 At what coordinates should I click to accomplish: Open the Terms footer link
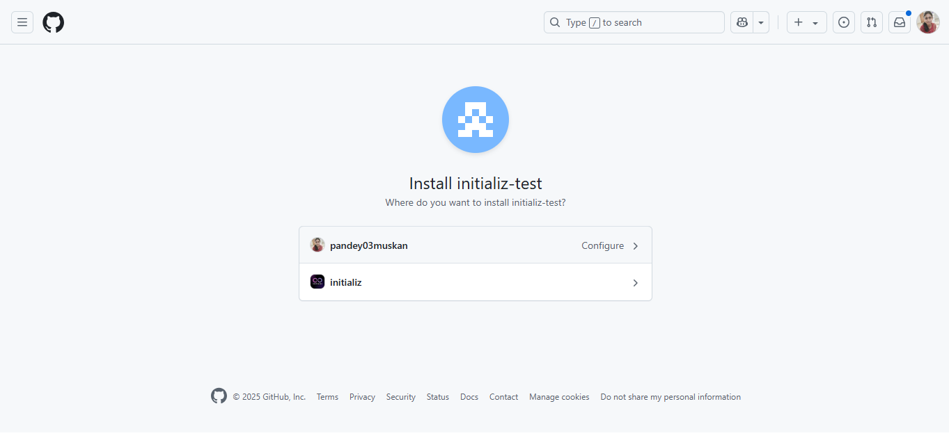[x=327, y=397]
